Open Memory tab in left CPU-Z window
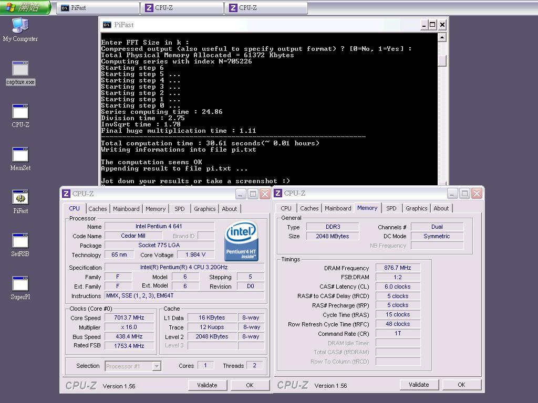The width and height of the screenshot is (538, 403). coord(156,209)
